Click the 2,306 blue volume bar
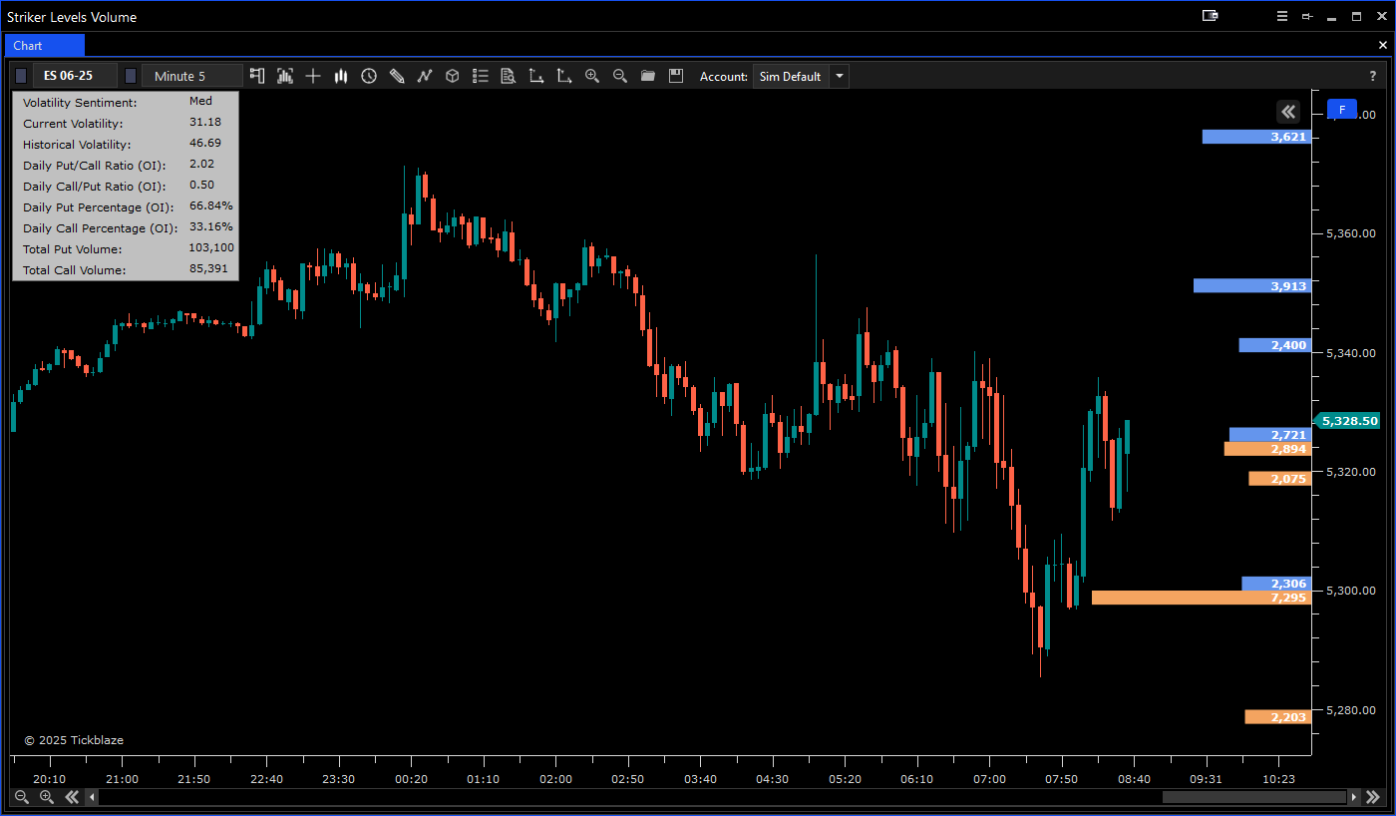 point(1276,584)
